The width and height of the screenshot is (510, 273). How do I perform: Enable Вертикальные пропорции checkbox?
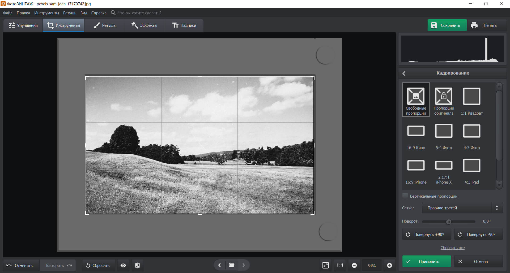tap(405, 196)
